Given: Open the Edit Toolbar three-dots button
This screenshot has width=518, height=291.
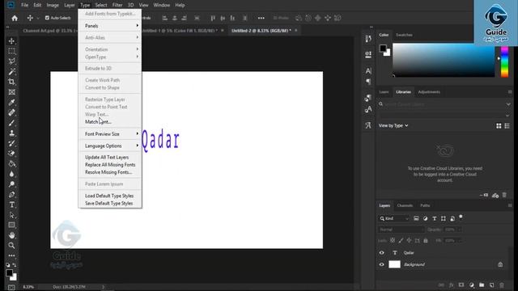Looking at the screenshot, I should [11, 255].
